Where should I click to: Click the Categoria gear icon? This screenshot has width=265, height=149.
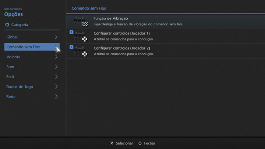click(7, 25)
